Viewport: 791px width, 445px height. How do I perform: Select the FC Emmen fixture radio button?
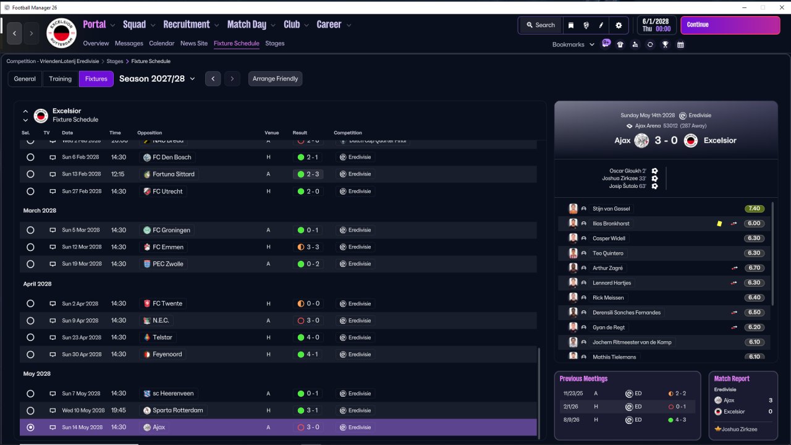tap(30, 247)
